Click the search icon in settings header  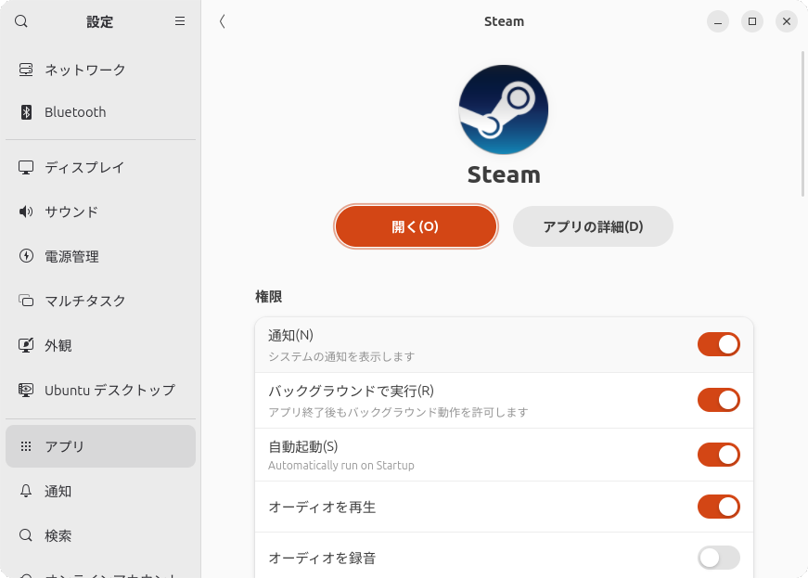point(21,21)
